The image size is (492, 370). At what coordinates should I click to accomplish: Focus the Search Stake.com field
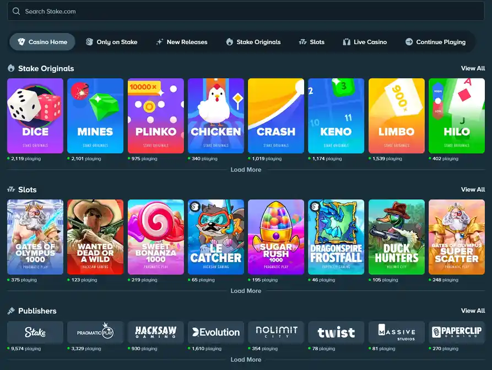(x=246, y=12)
